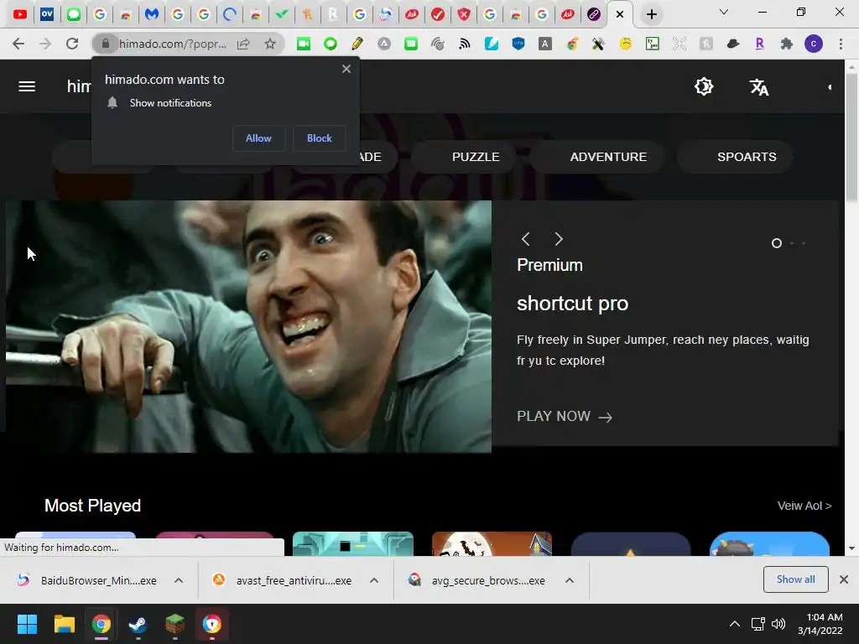Switch to the Malwarebytes blue M tab

click(151, 14)
